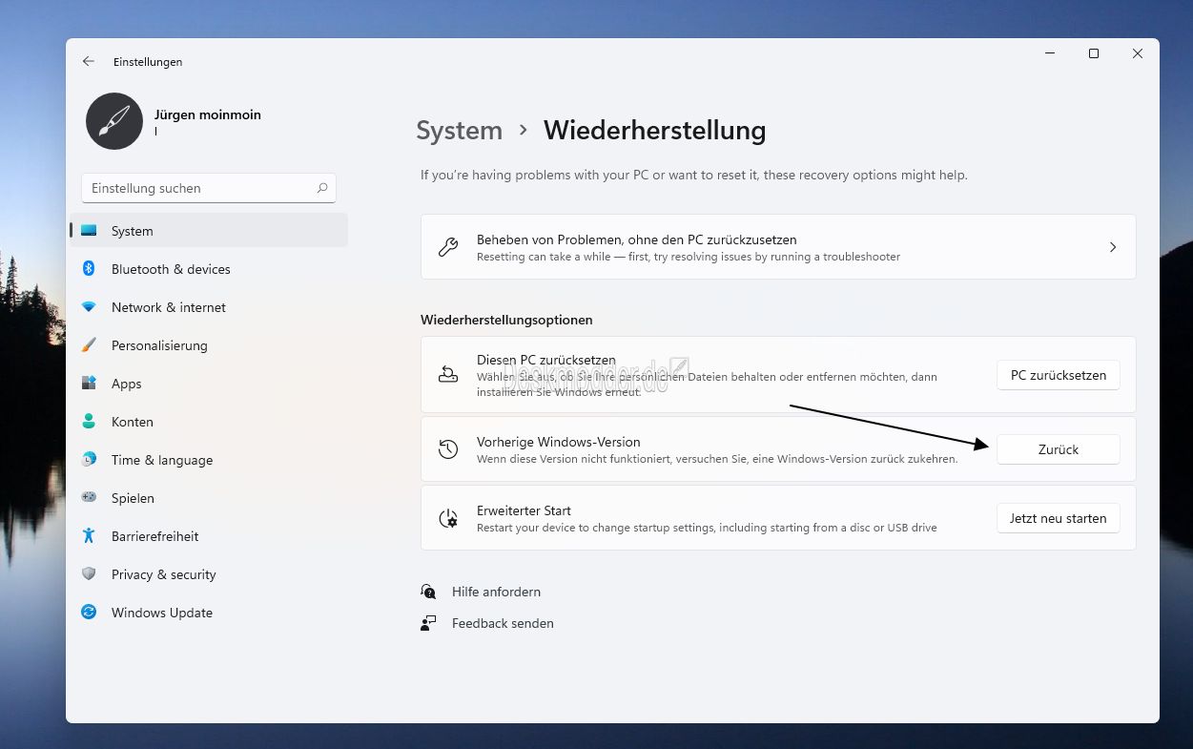This screenshot has height=749, width=1193.
Task: Open the Hilfe anfordern link
Action: coord(496,592)
